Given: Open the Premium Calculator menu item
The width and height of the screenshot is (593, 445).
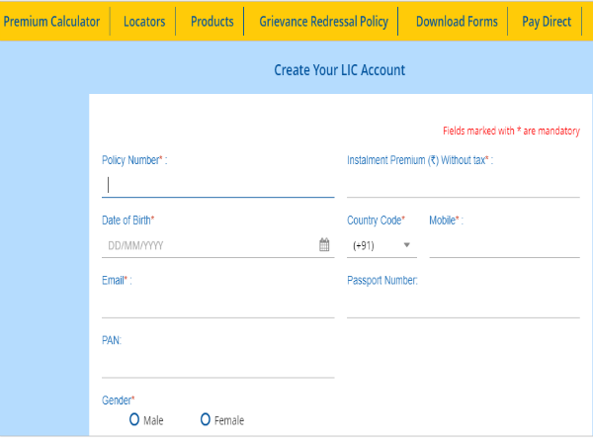Looking at the screenshot, I should [x=51, y=21].
